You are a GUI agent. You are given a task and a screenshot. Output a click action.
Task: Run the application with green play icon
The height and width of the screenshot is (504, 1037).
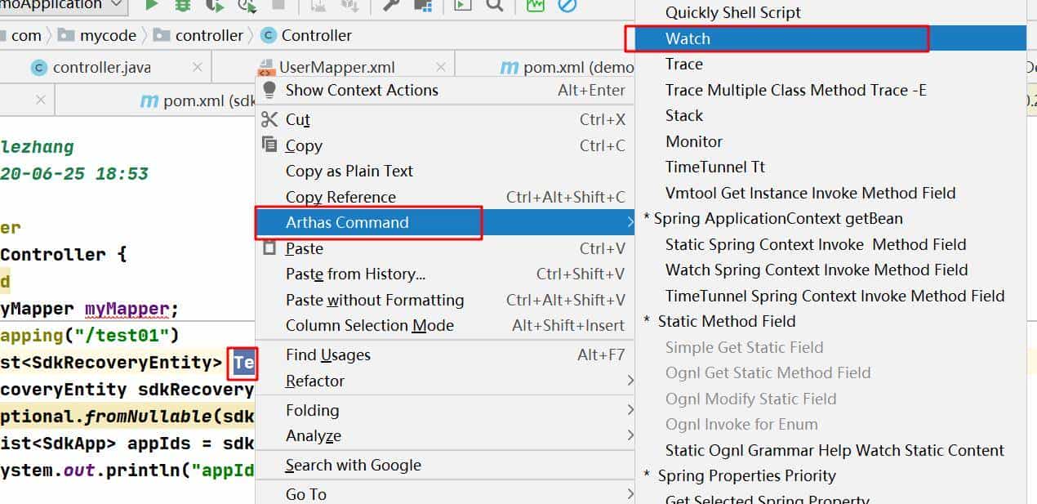(x=152, y=5)
